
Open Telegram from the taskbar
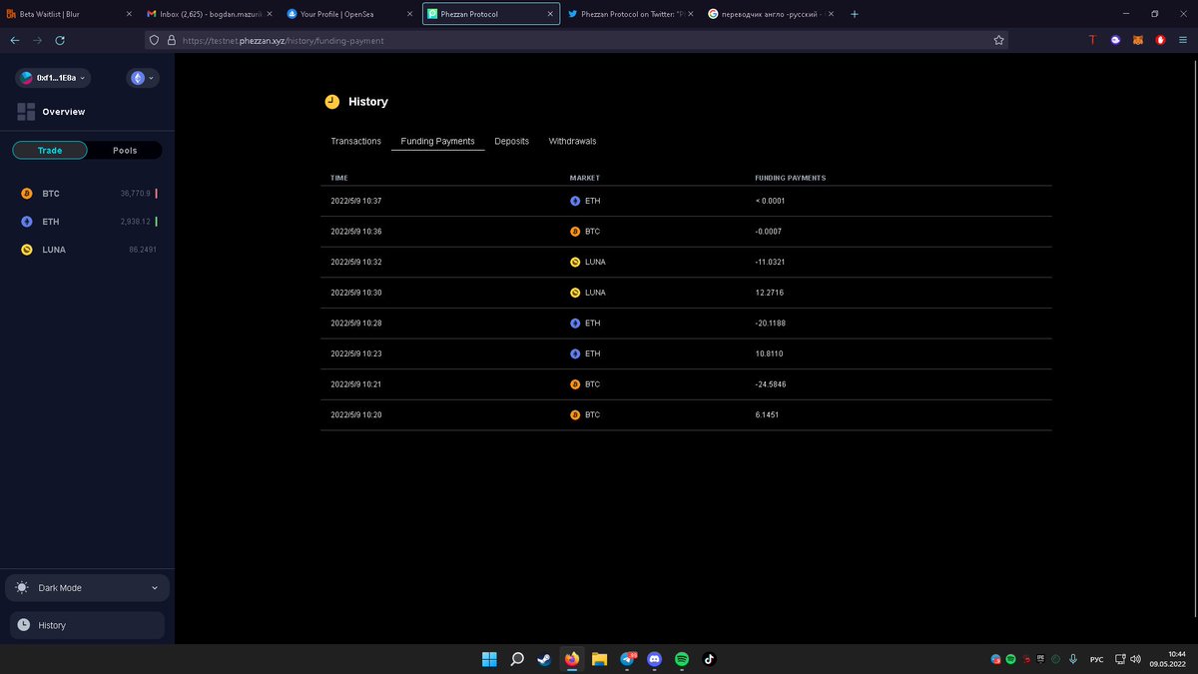click(x=628, y=659)
